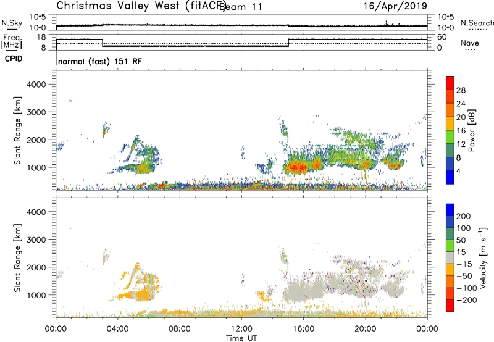Click the 28 value on Power colorbar
Screen dimensions: 494x342
[461, 90]
